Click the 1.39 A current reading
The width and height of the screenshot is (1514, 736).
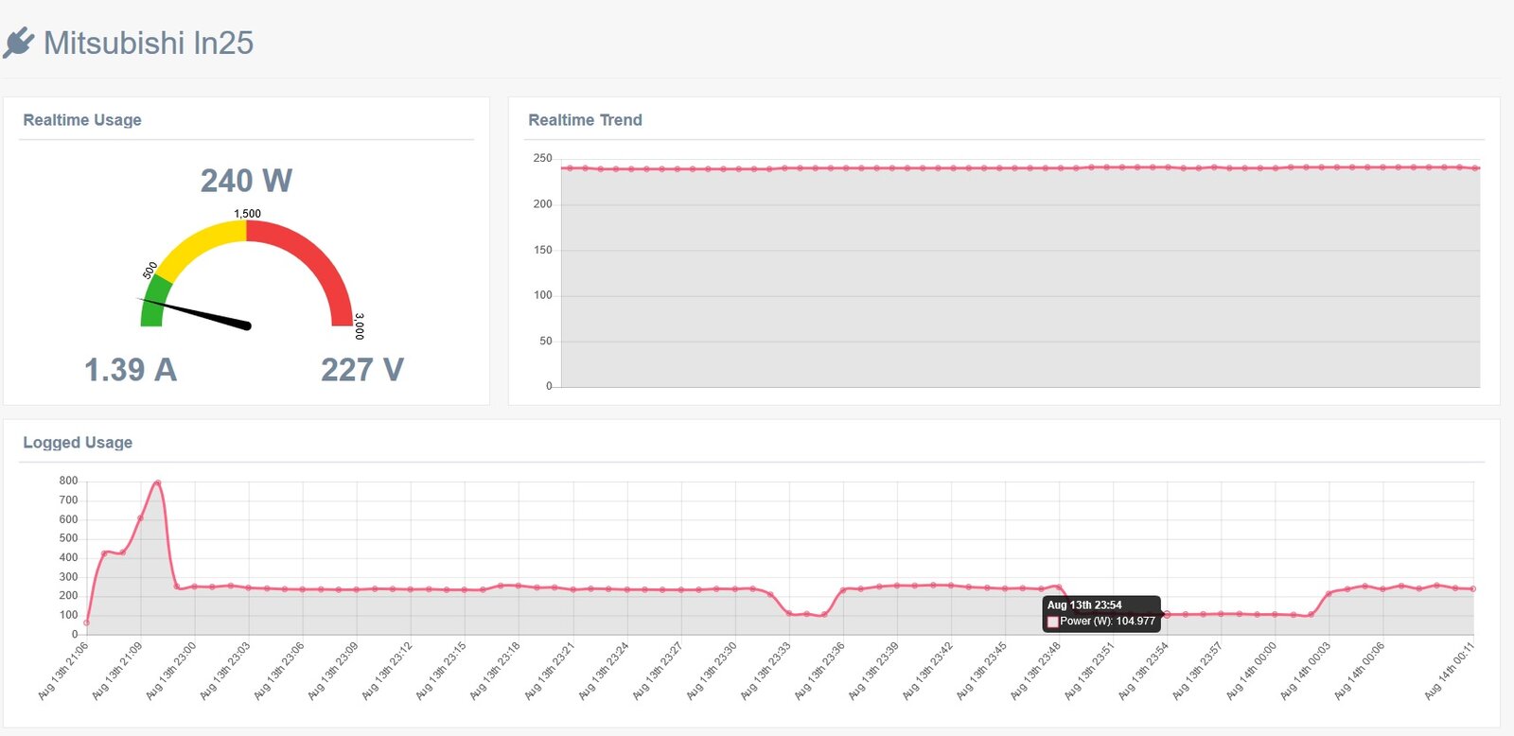(131, 370)
